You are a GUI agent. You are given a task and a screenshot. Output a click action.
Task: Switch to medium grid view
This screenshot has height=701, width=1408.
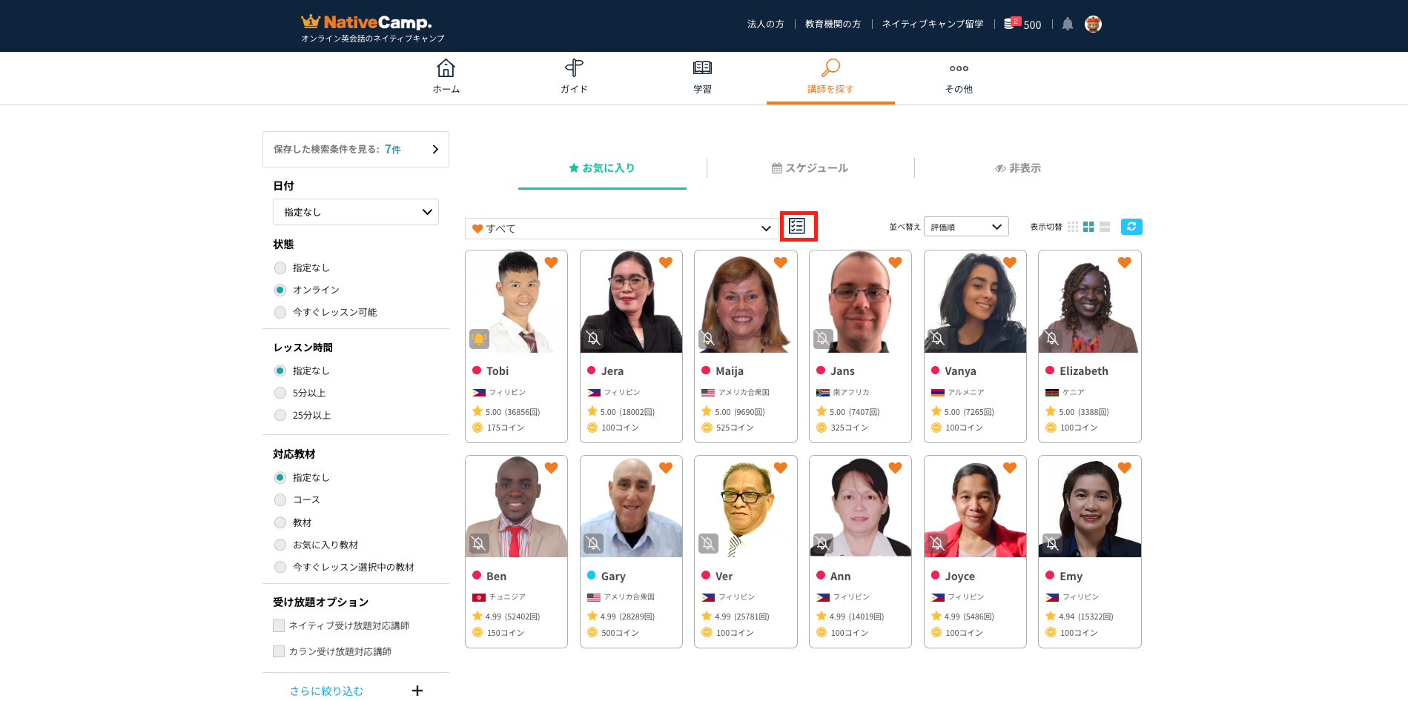click(1088, 227)
